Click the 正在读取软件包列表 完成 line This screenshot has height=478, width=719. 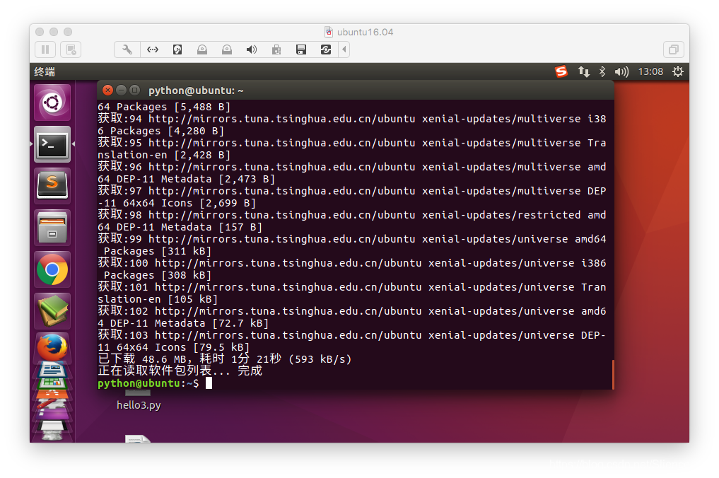[180, 371]
